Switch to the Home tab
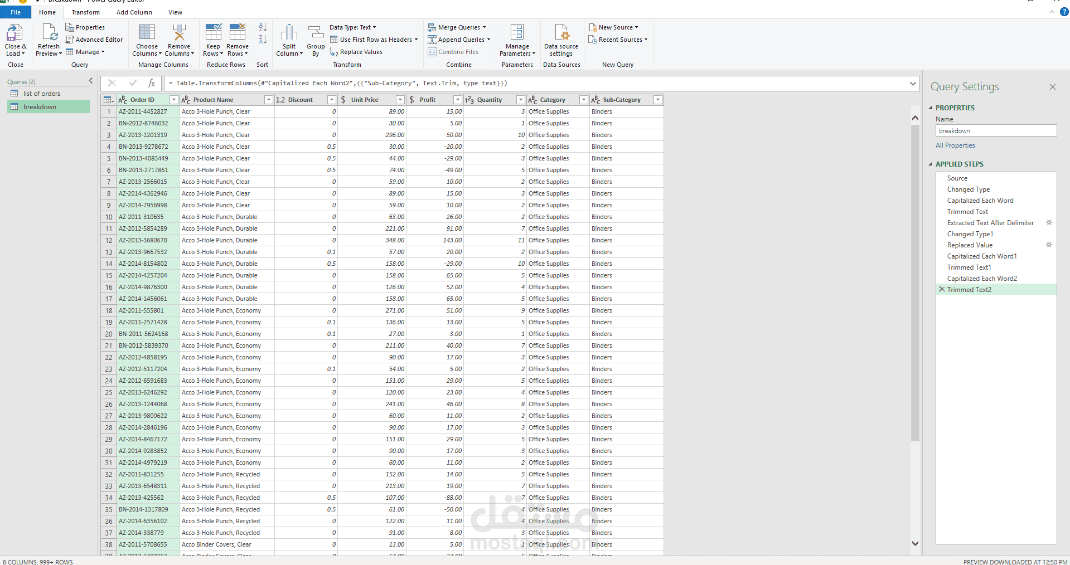 coord(47,12)
